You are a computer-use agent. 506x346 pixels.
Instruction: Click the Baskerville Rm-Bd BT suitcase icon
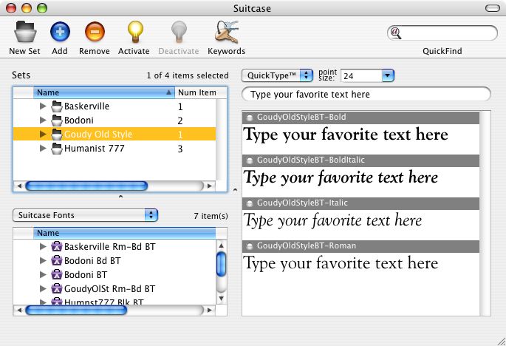coord(56,246)
